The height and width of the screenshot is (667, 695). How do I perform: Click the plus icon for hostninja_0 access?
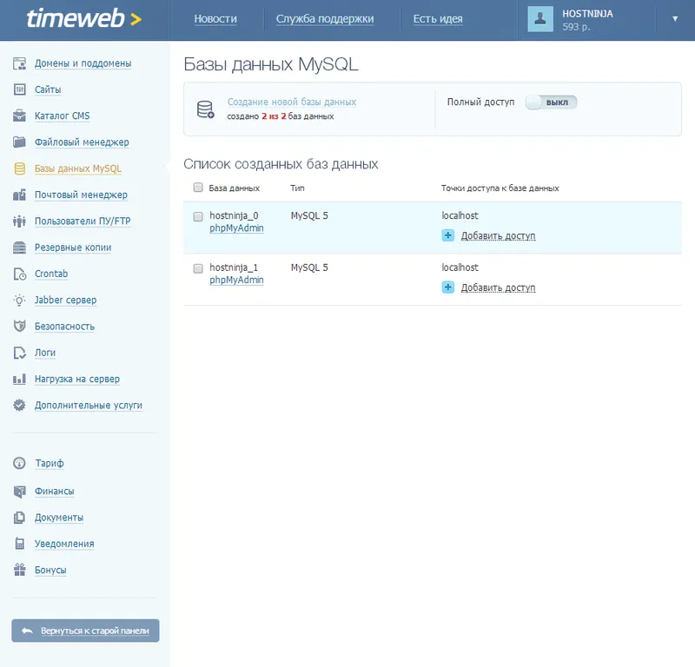tap(448, 235)
